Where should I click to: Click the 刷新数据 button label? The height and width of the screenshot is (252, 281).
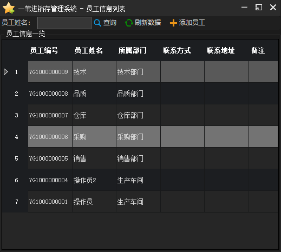pos(148,23)
